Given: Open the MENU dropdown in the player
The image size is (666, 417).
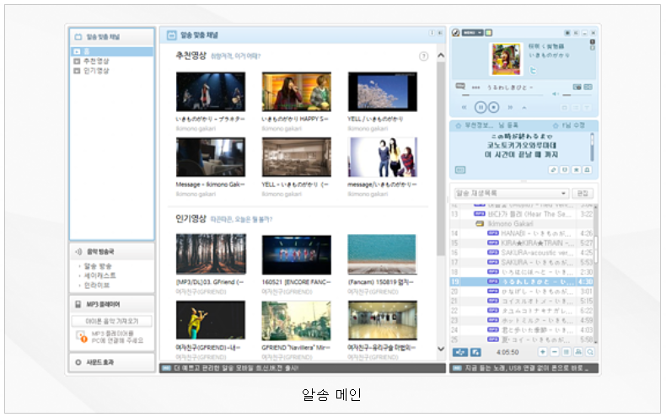Looking at the screenshot, I should click(x=472, y=33).
